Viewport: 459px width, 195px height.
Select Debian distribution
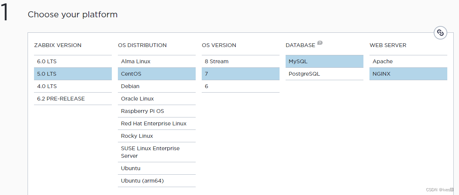pos(156,86)
